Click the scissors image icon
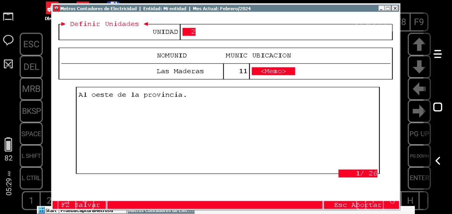 tap(8, 64)
